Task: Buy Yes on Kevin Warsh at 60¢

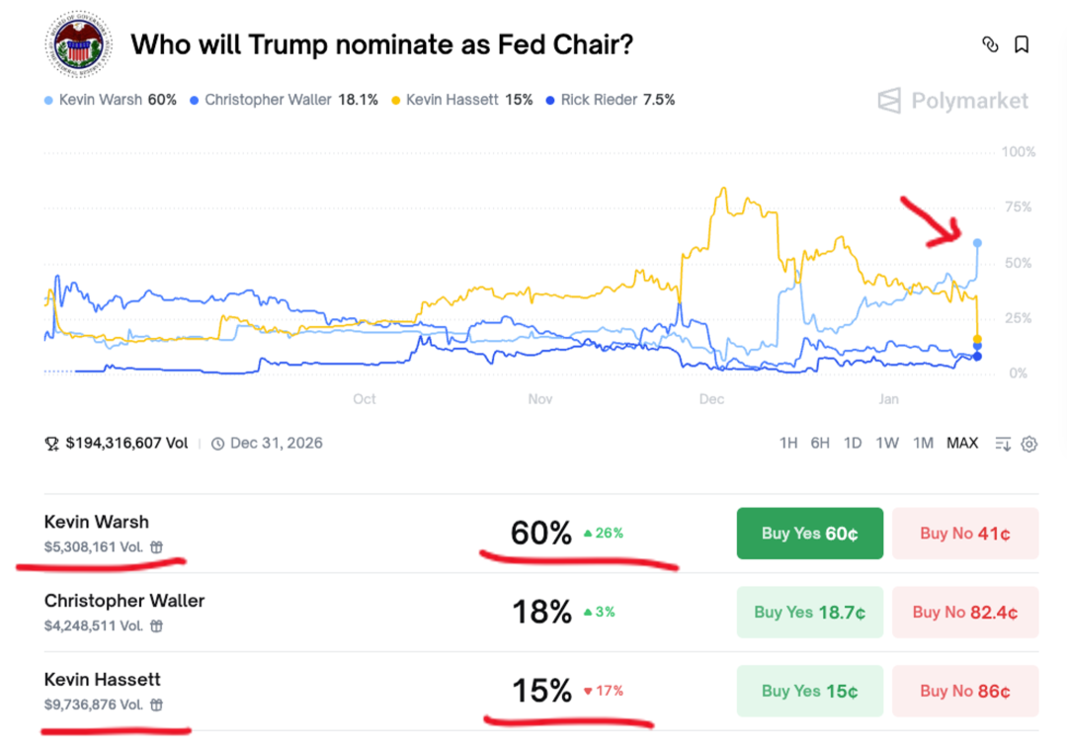Action: pyautogui.click(x=809, y=534)
